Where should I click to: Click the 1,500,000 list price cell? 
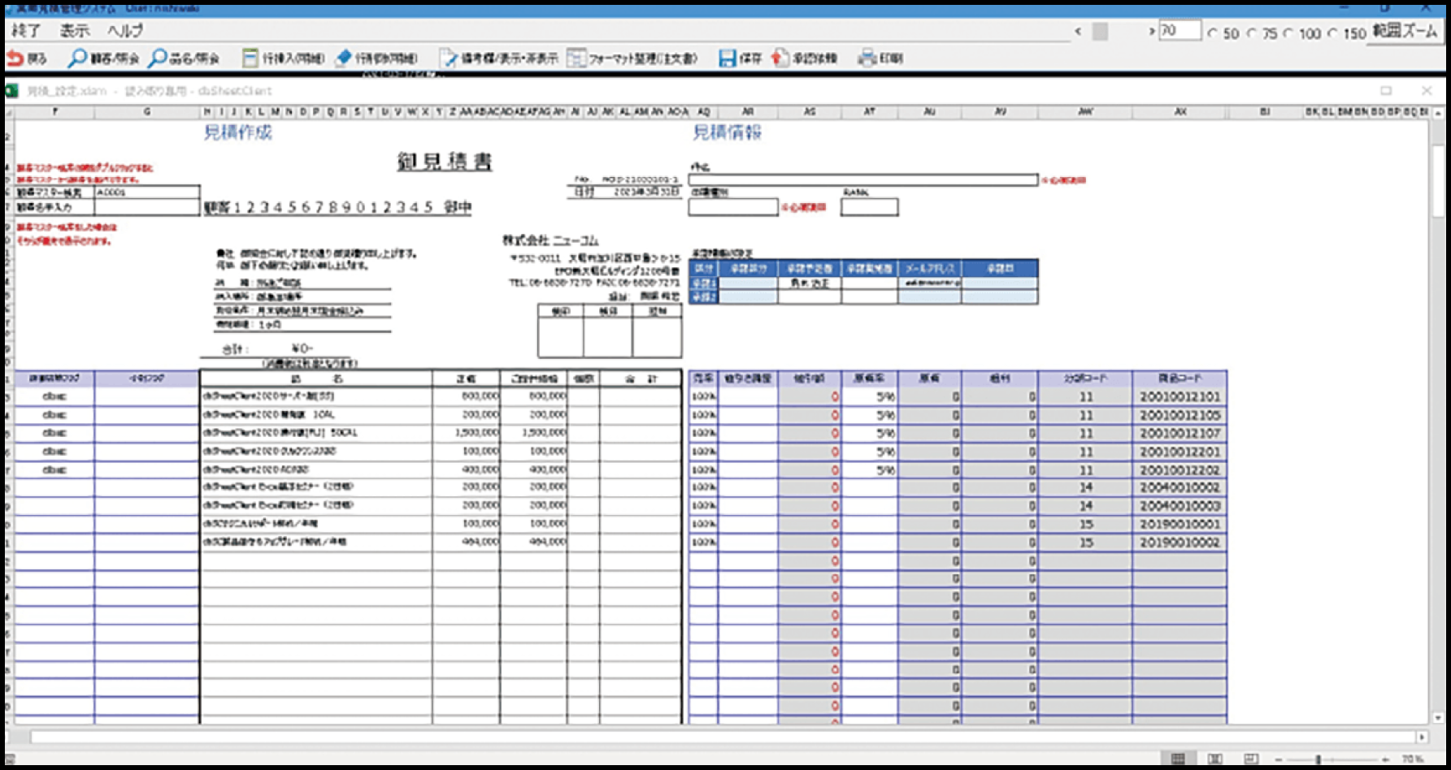[466, 433]
